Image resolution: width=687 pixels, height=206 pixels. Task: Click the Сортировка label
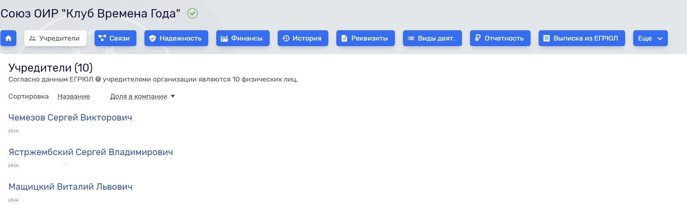click(28, 96)
